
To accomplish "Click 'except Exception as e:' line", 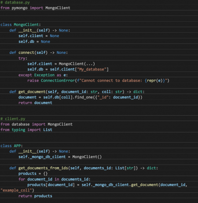I will (x=43, y=75).
